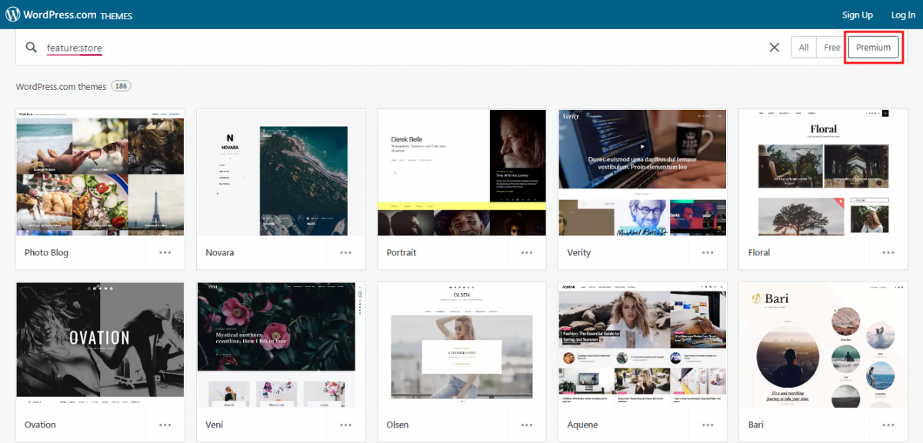Click the Verity theme name
923x443 pixels.
tap(581, 252)
